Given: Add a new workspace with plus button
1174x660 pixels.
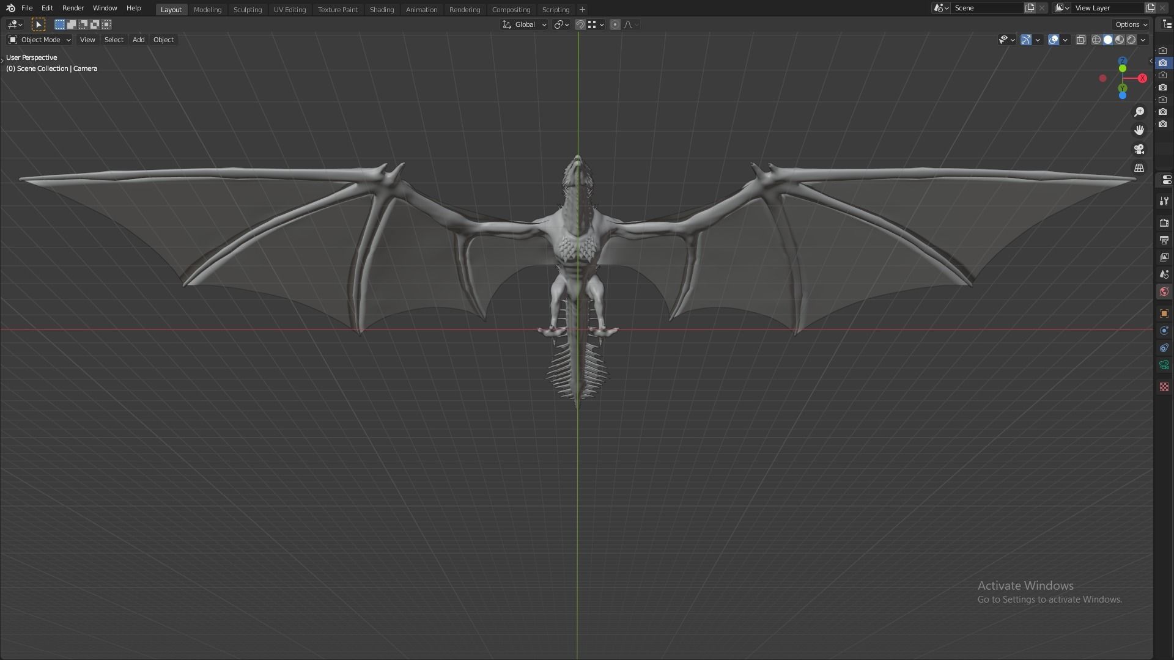Looking at the screenshot, I should coord(582,10).
